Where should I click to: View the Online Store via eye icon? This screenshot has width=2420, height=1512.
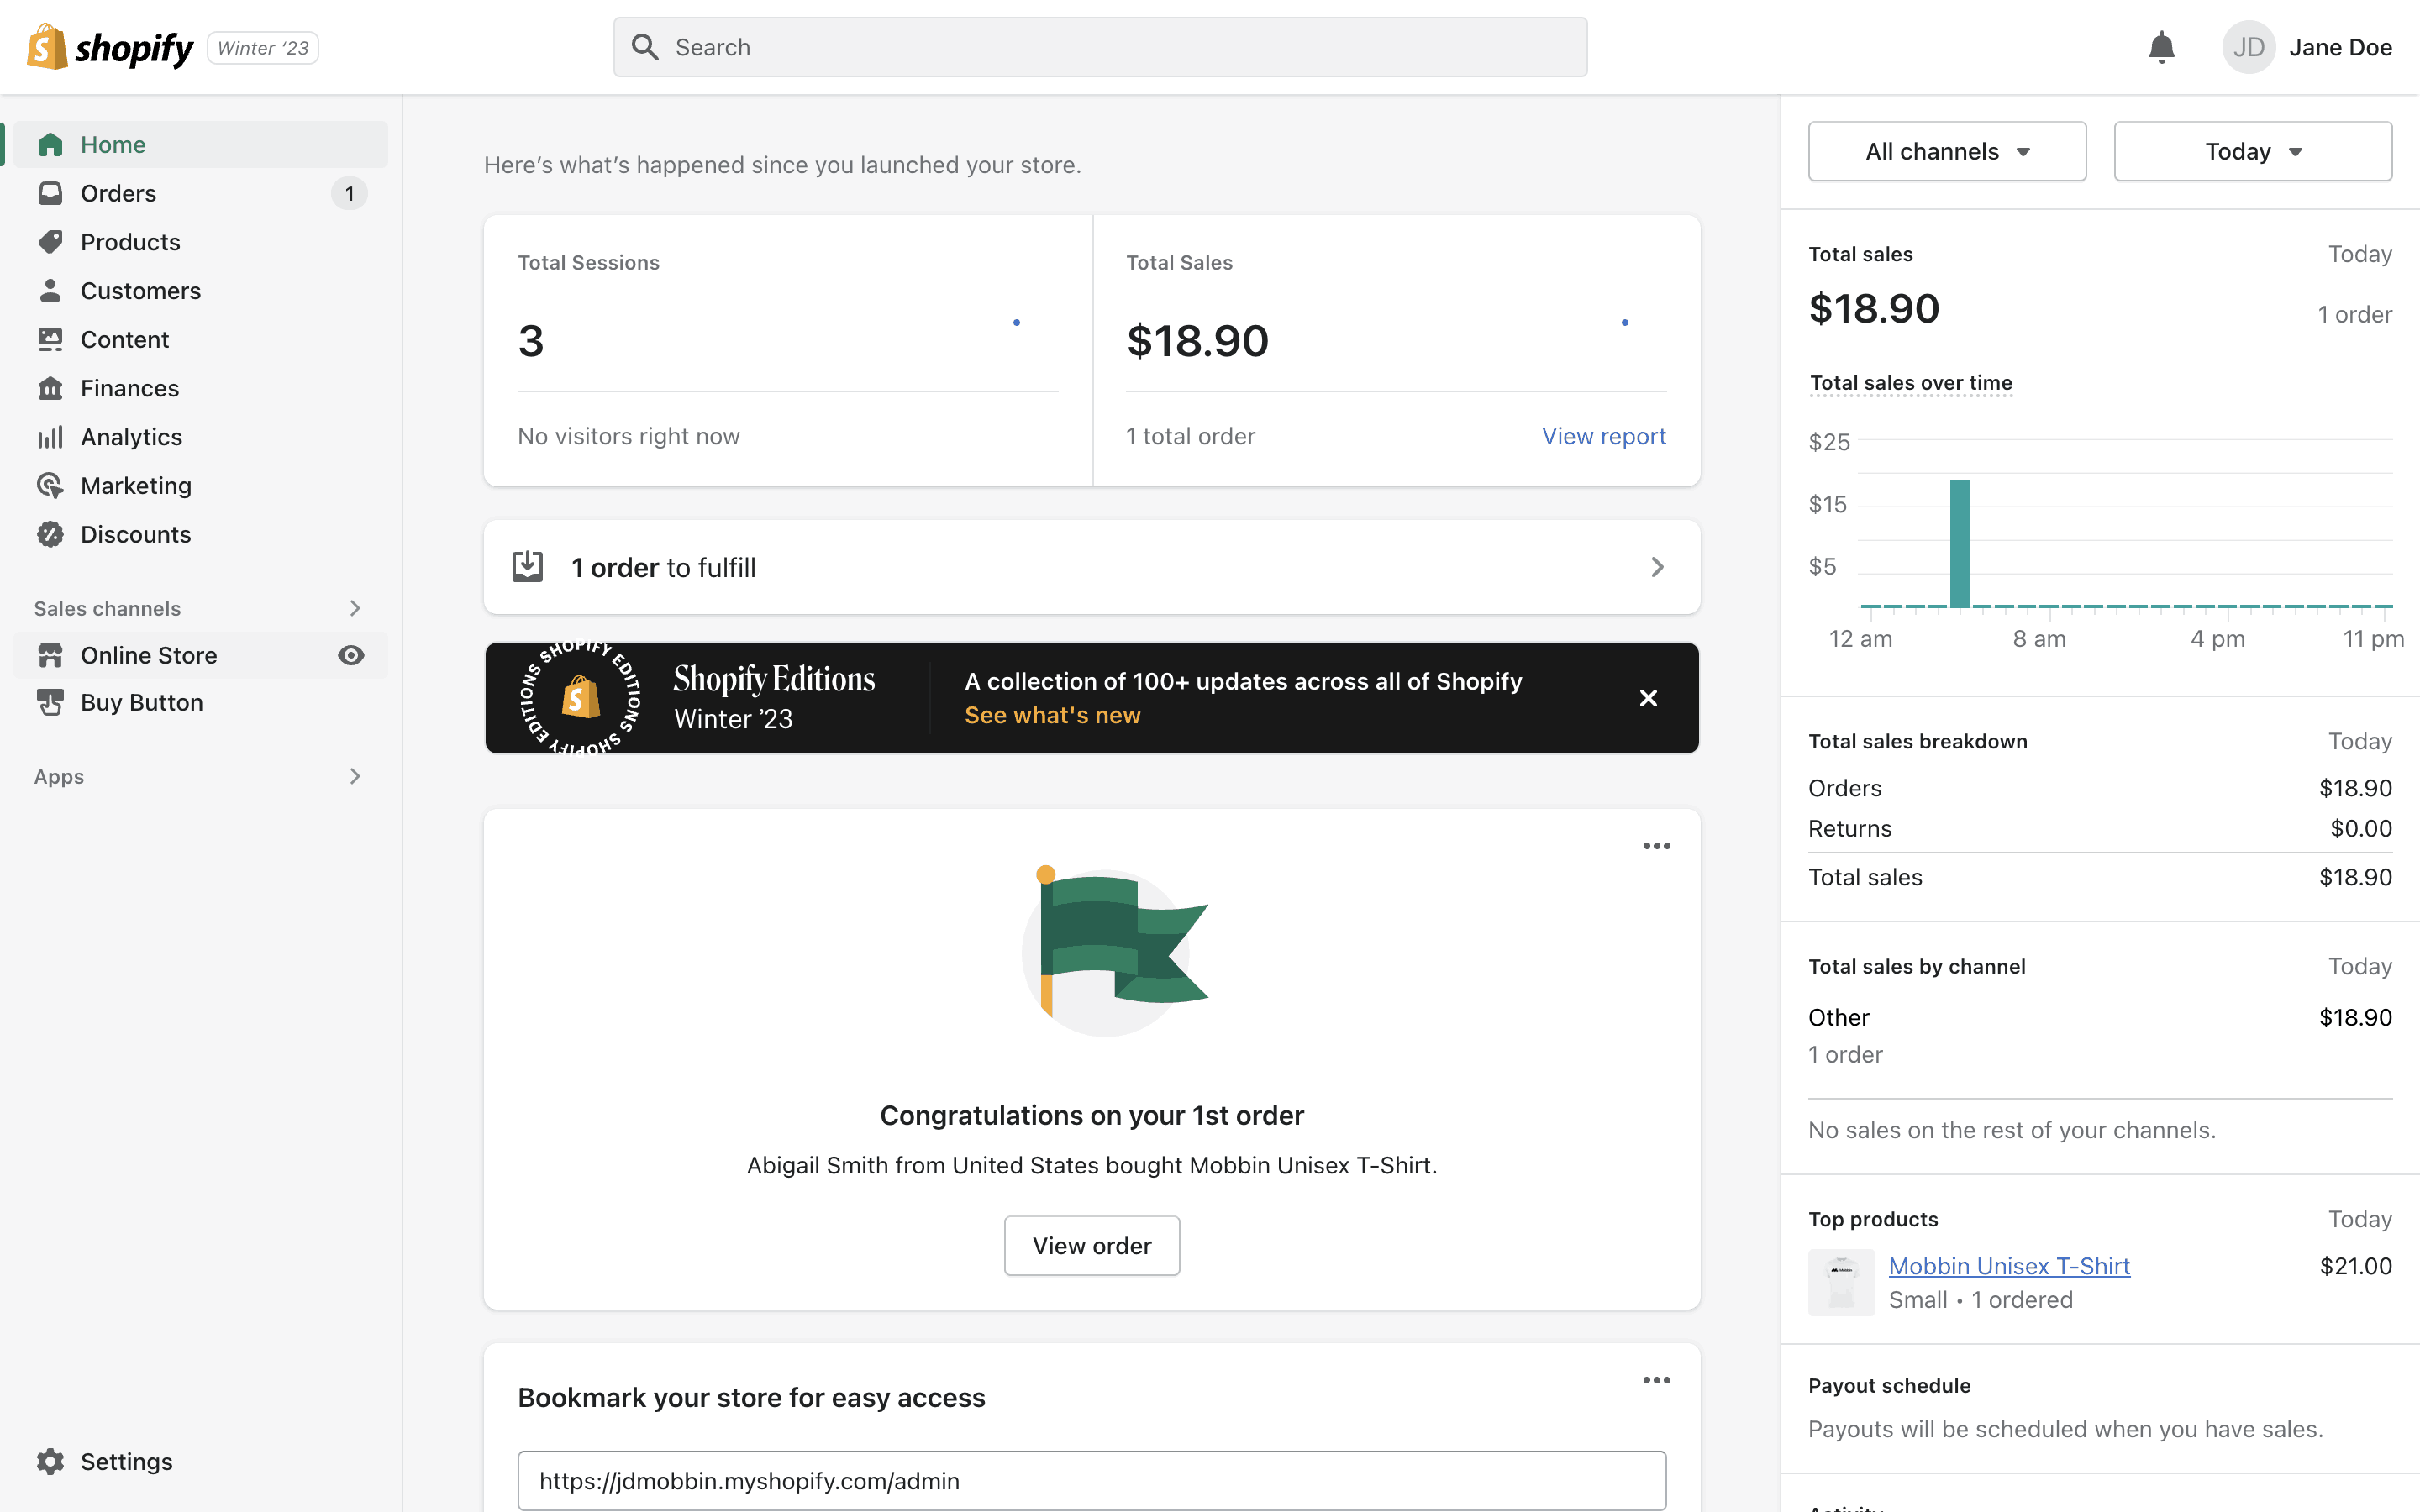click(x=351, y=655)
